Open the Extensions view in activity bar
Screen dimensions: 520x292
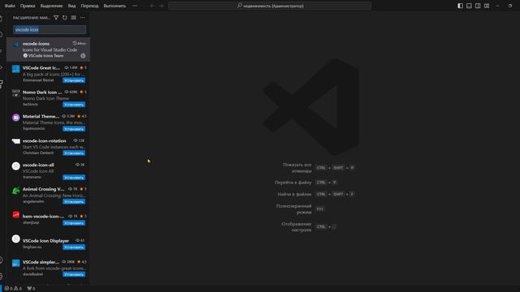click(2, 84)
